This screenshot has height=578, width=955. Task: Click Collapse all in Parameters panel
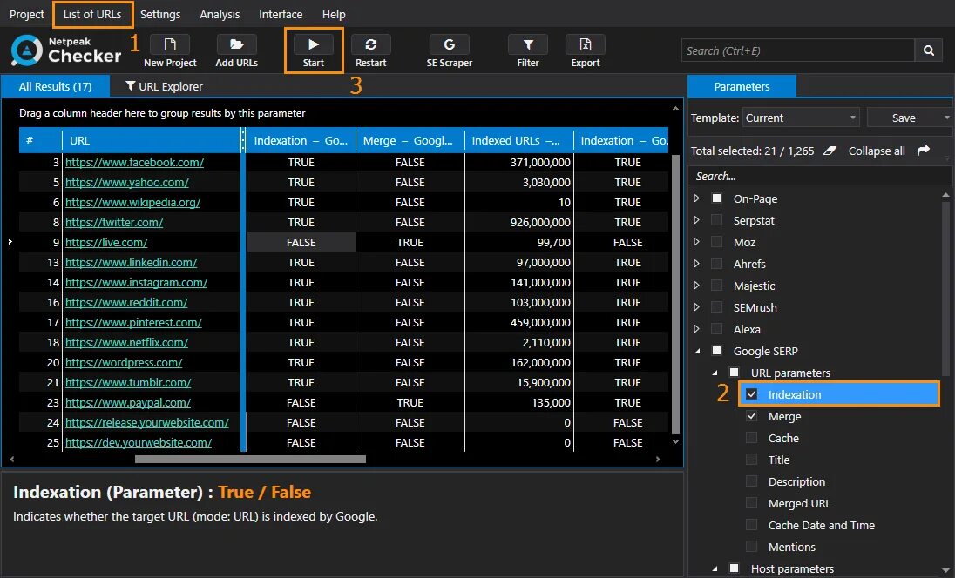(x=877, y=151)
